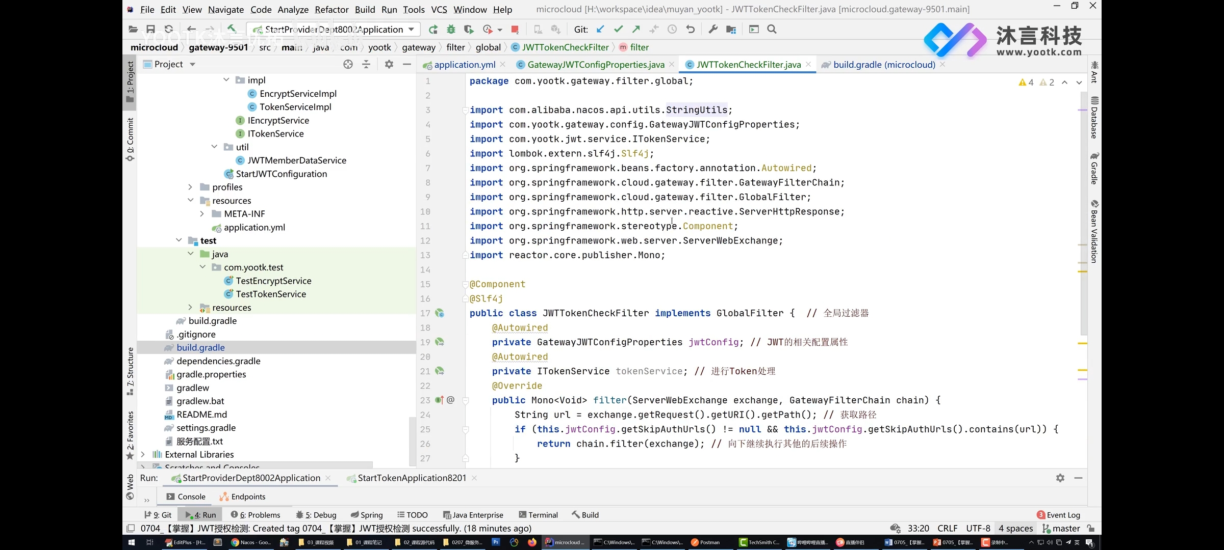Open the Endpoints tab in Run panel
Image resolution: width=1224 pixels, height=550 pixels.
point(243,497)
